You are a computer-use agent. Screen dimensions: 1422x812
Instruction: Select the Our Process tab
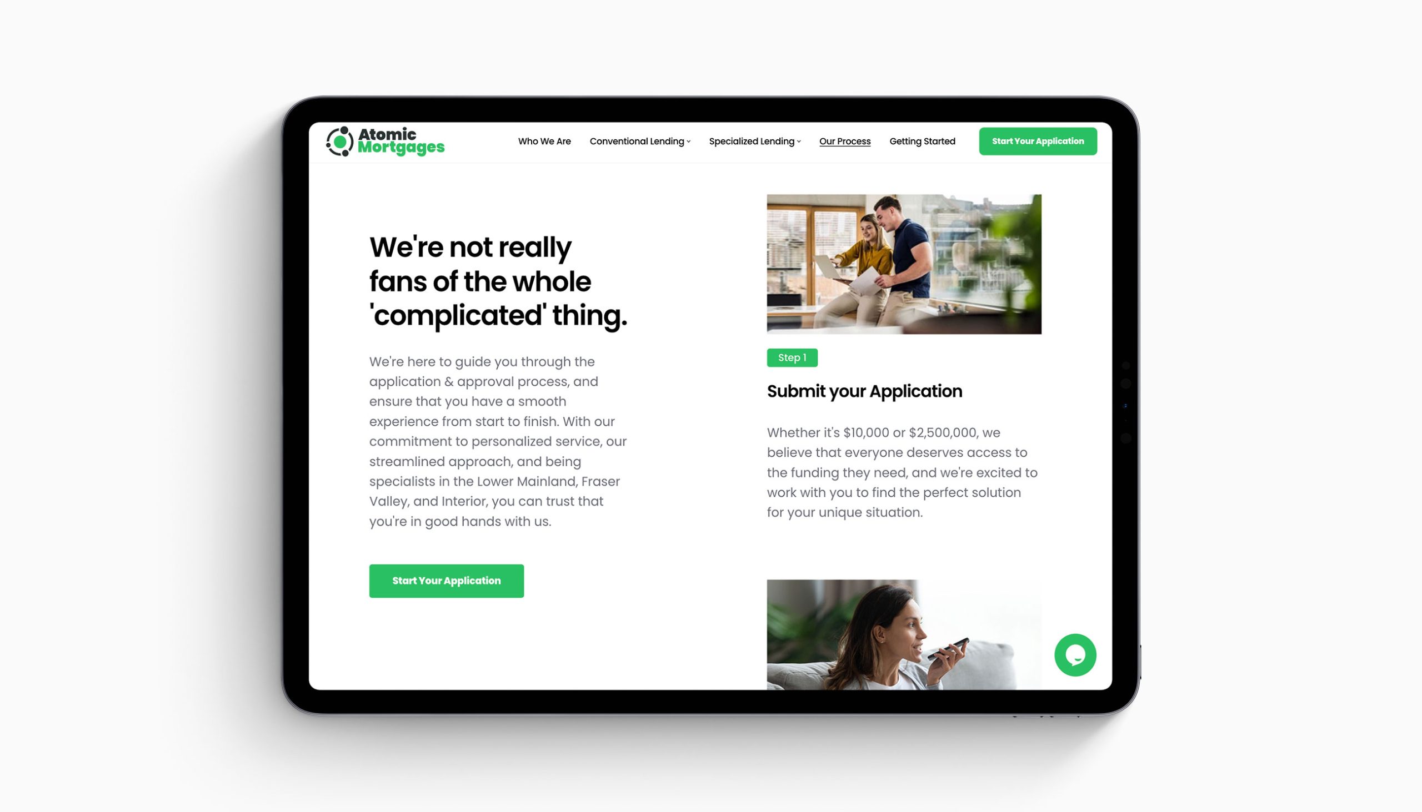click(x=844, y=142)
